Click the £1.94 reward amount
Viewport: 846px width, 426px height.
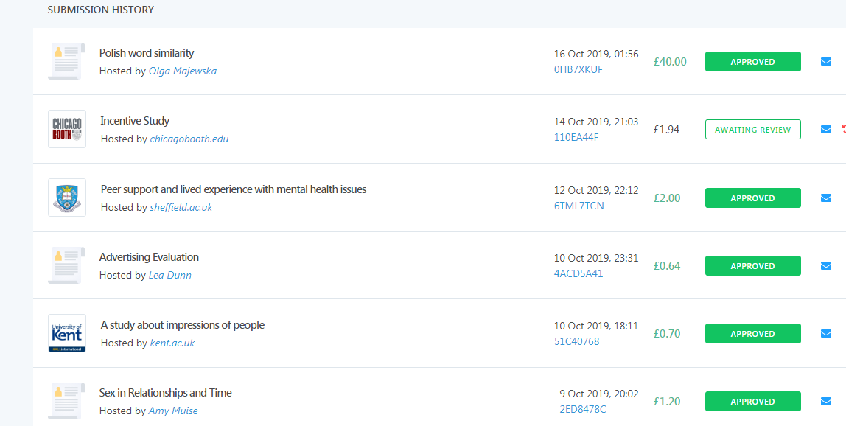[x=666, y=130]
